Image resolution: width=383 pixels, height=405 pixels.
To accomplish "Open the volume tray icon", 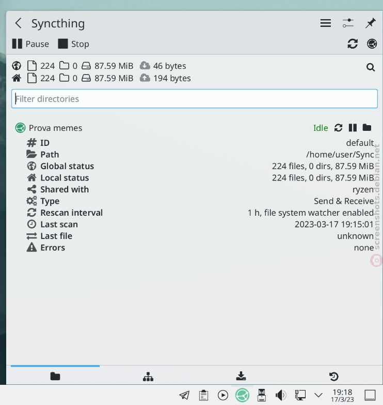I will pyautogui.click(x=281, y=395).
